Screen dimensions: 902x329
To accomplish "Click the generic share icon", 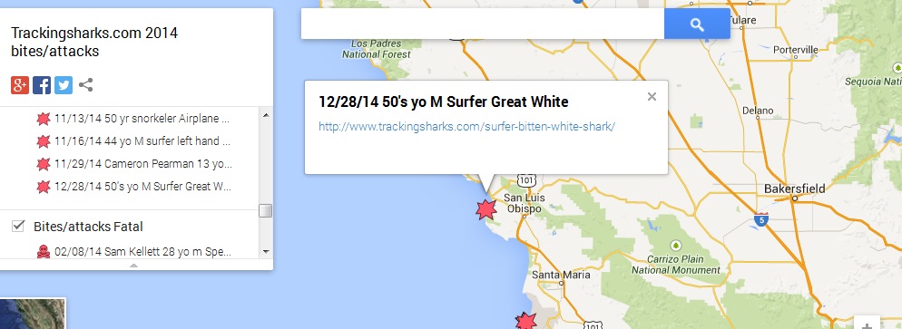I will (85, 85).
